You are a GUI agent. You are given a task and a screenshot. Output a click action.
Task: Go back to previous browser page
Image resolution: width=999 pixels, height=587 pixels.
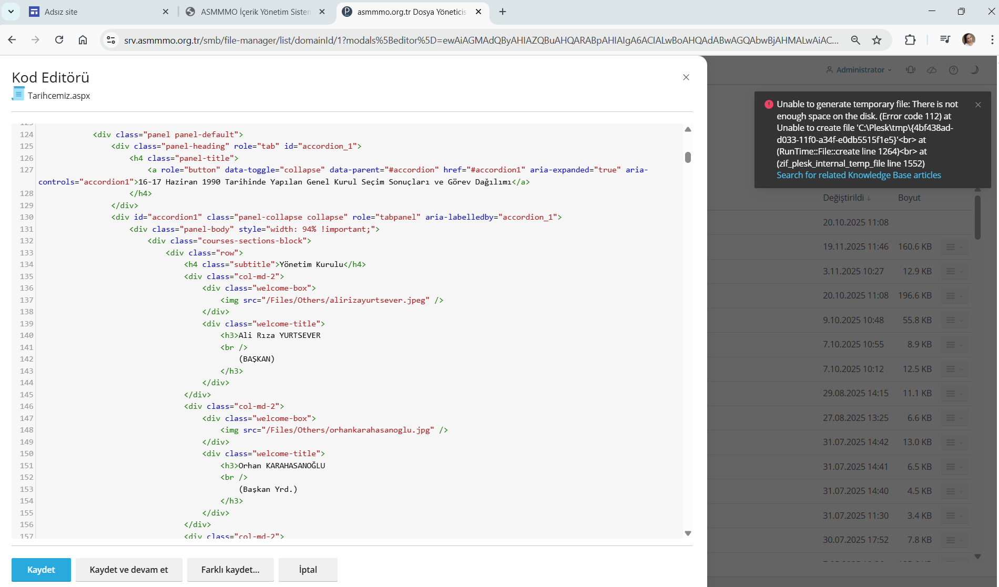12,40
